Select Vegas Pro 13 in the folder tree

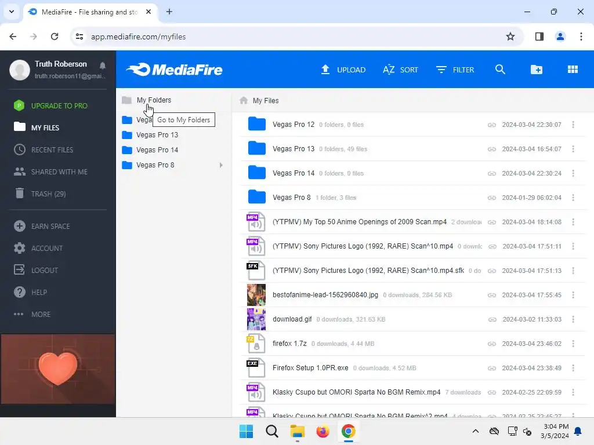tap(157, 134)
